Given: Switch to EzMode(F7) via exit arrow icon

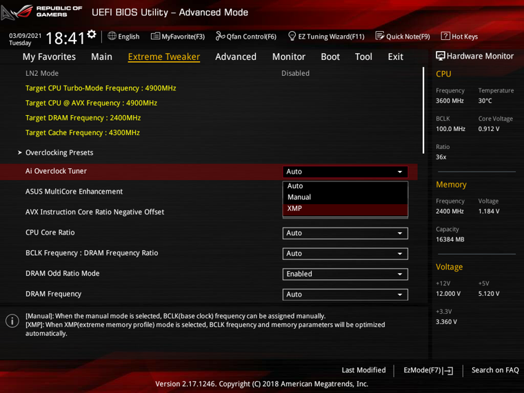Looking at the screenshot, I should [447, 371].
